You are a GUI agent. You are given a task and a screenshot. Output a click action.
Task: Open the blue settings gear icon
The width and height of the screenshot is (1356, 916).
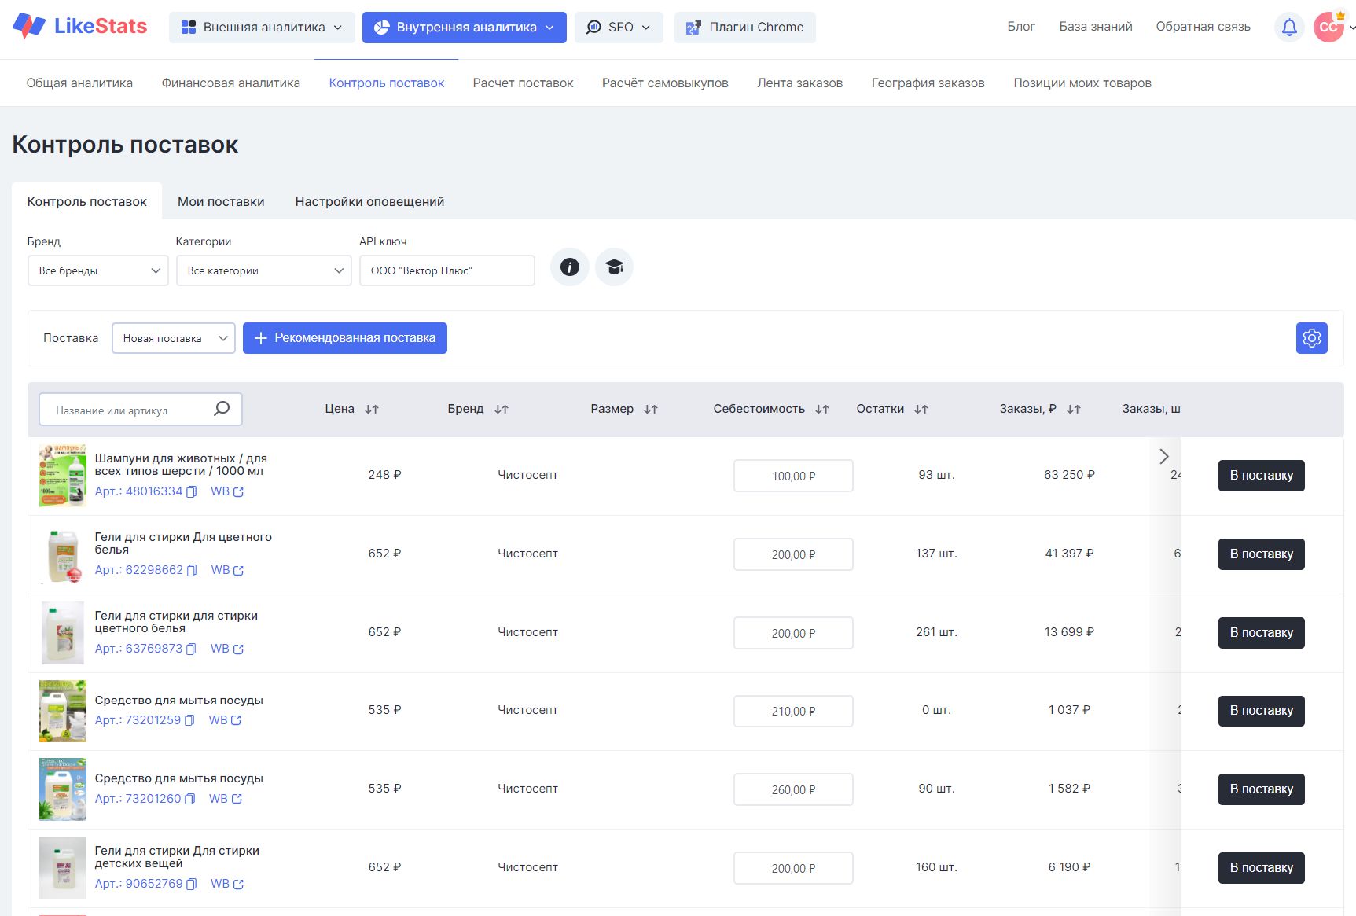(x=1311, y=338)
